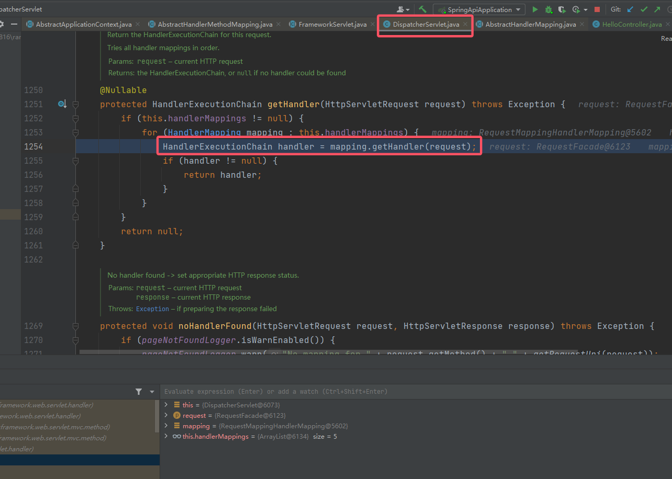Select the DispatcherServlet.java tab
Viewport: 672px width, 479px height.
point(426,25)
